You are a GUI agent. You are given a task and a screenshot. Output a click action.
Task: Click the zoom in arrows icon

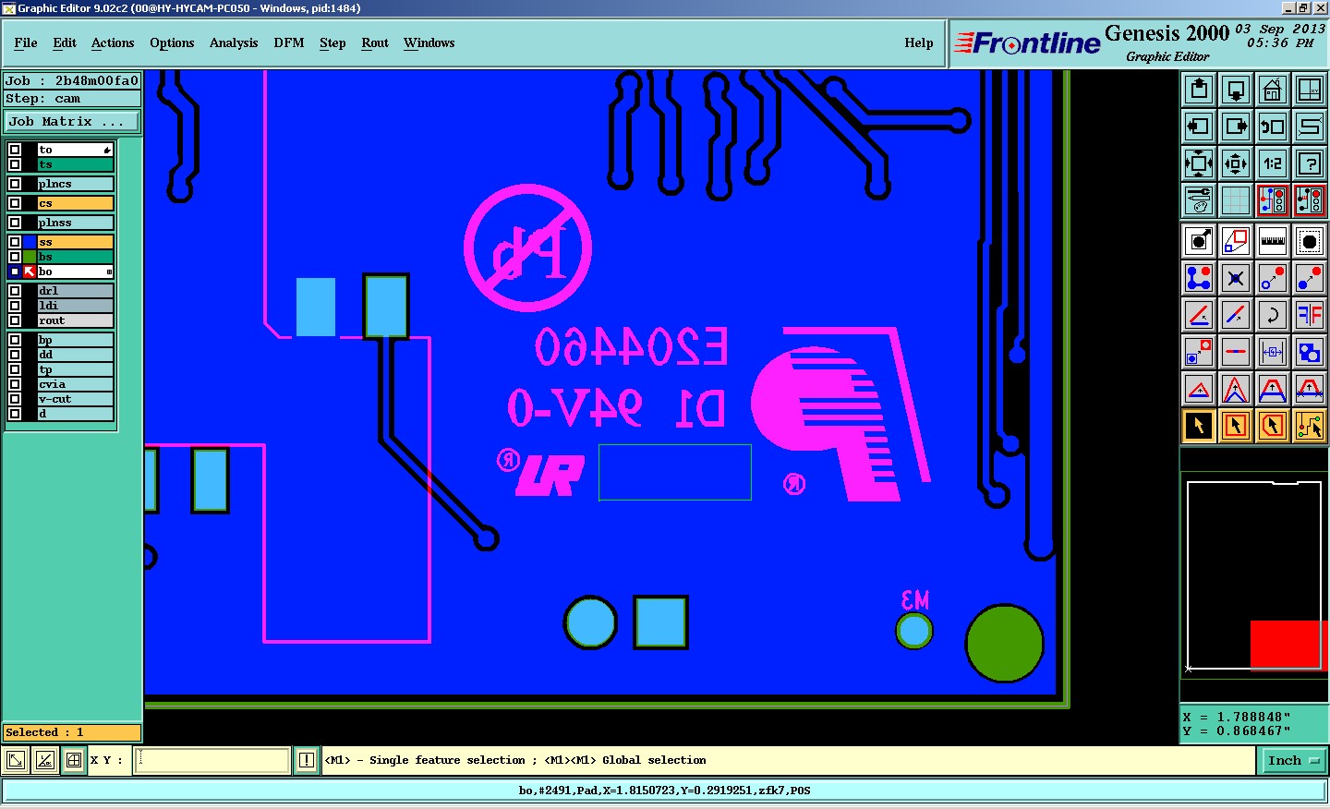pyautogui.click(x=1199, y=163)
